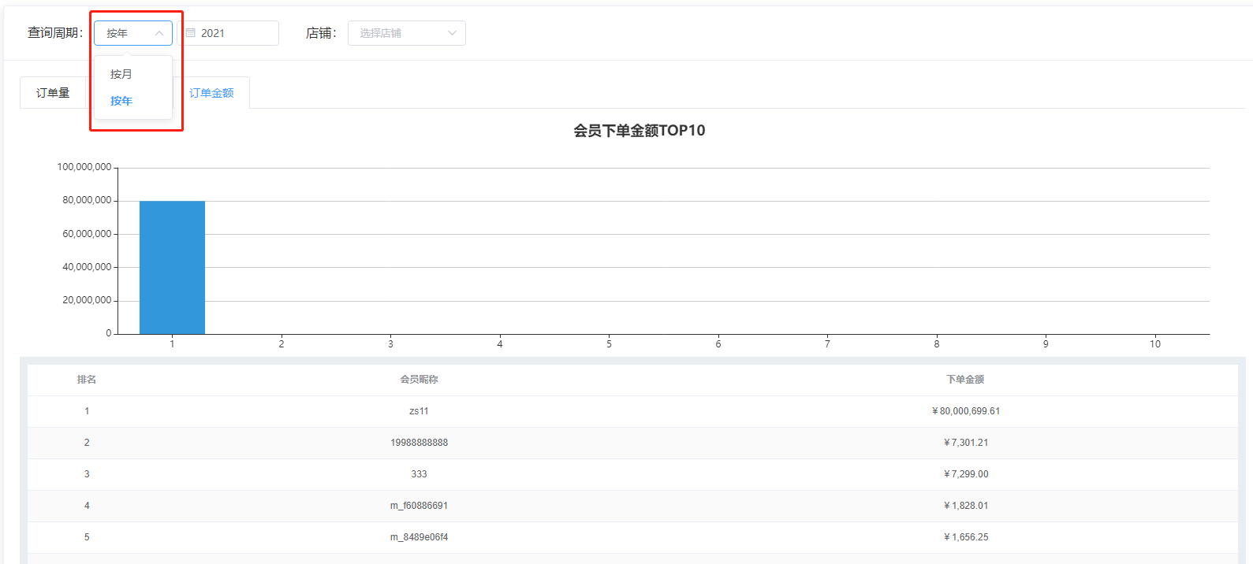The image size is (1253, 564).
Task: Open the 选择店铺 store dropdown
Action: tap(398, 33)
